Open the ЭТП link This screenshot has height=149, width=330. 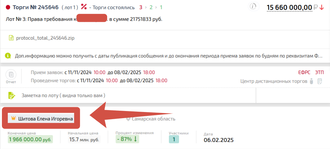pos(319,72)
